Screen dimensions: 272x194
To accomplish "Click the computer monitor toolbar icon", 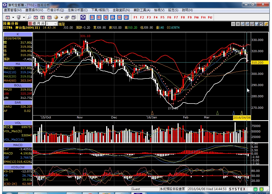I will [19, 17].
